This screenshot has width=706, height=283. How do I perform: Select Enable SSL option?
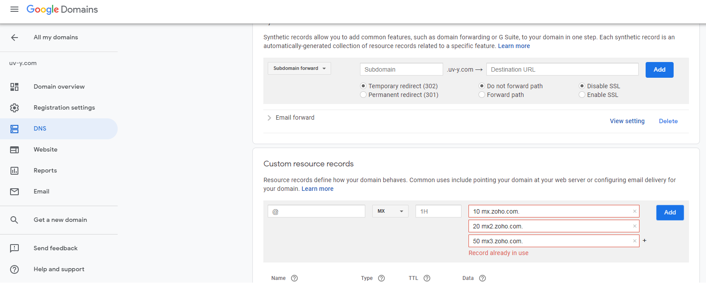582,95
